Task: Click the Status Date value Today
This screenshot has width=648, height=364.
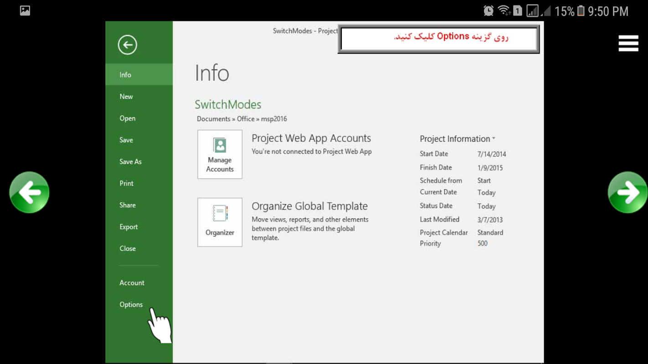Action: 486,206
